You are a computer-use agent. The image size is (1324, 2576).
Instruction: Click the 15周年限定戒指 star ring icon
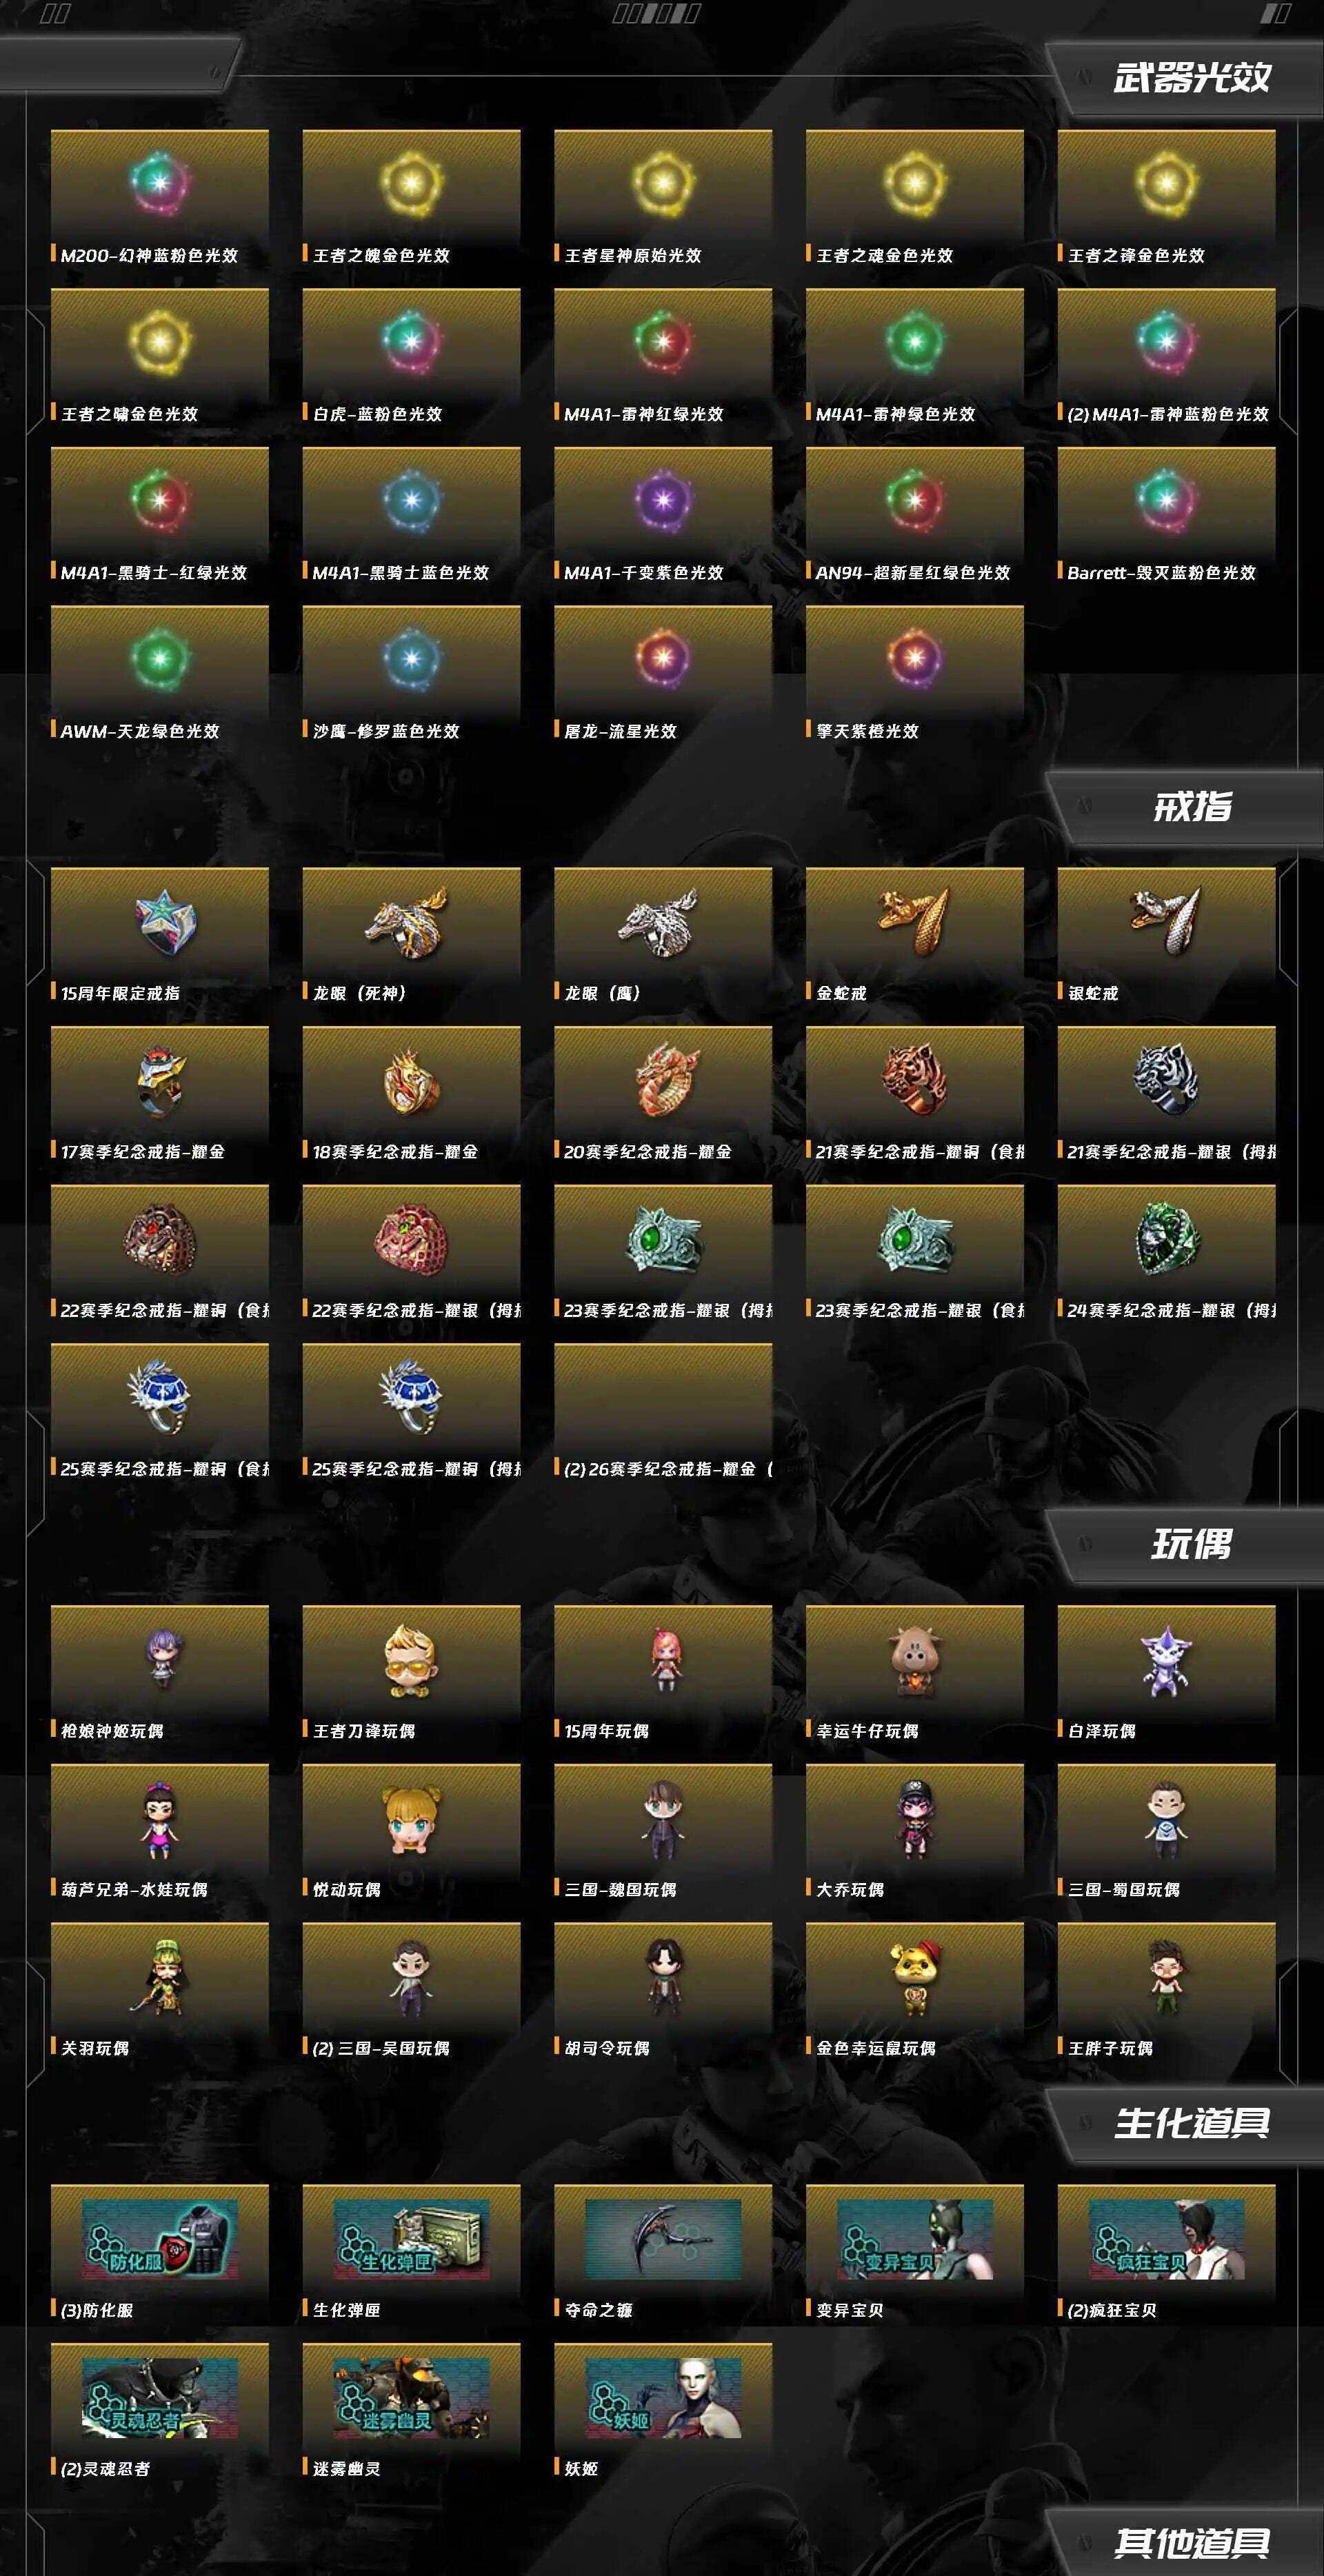point(165,923)
